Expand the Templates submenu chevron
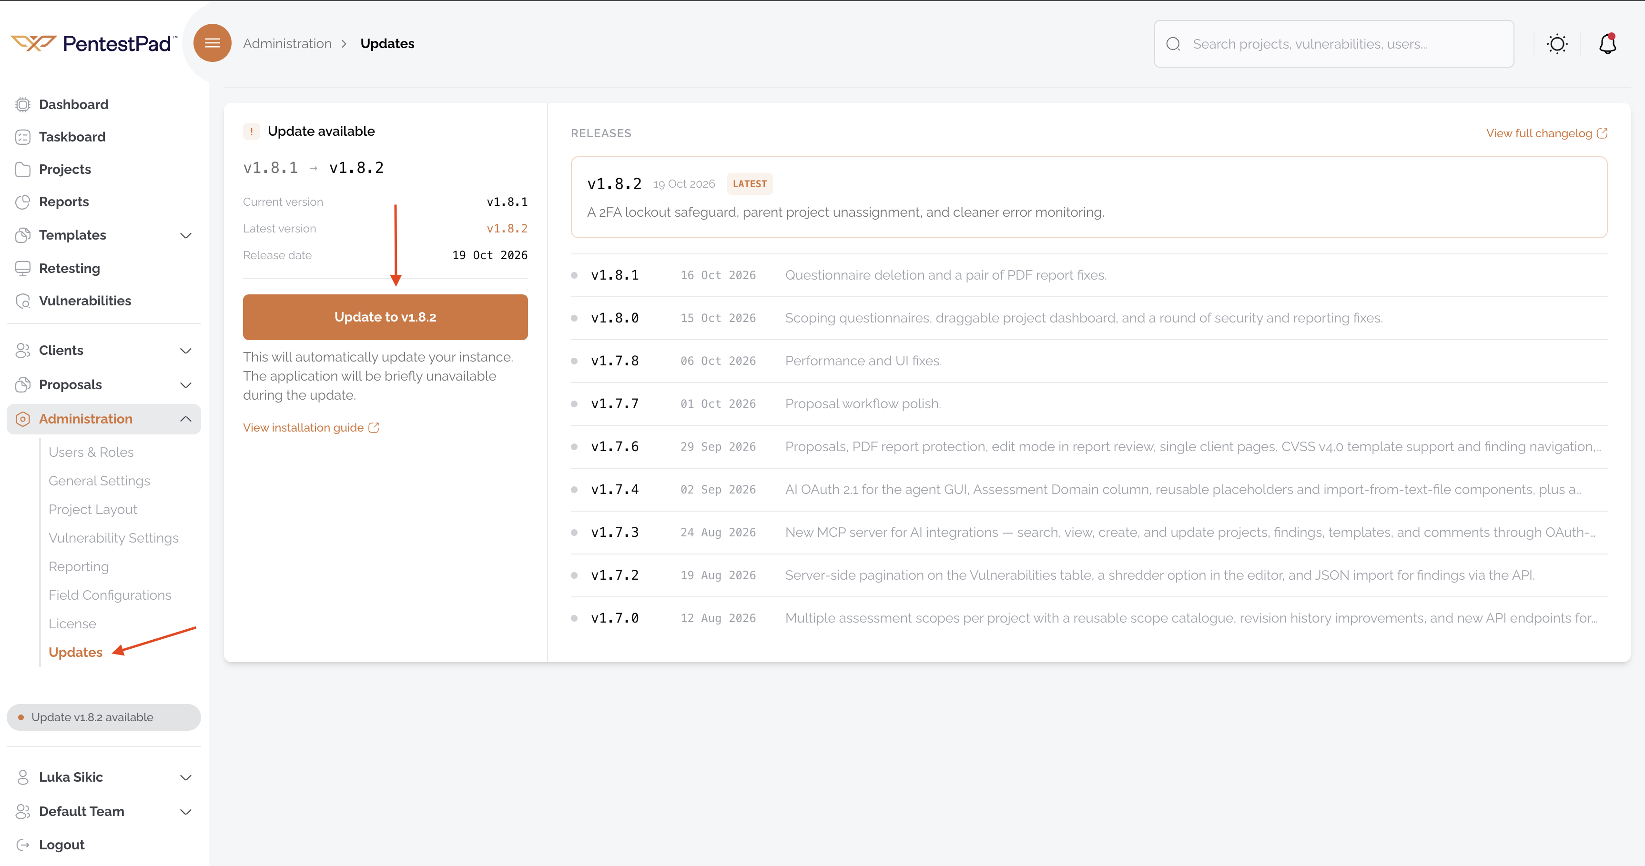The height and width of the screenshot is (866, 1645). [186, 235]
